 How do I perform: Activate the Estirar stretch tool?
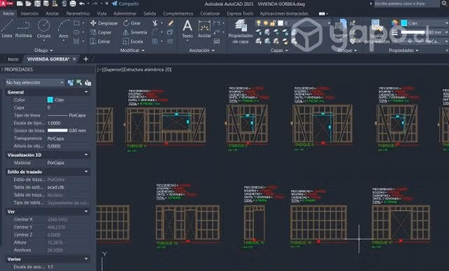tap(100, 41)
